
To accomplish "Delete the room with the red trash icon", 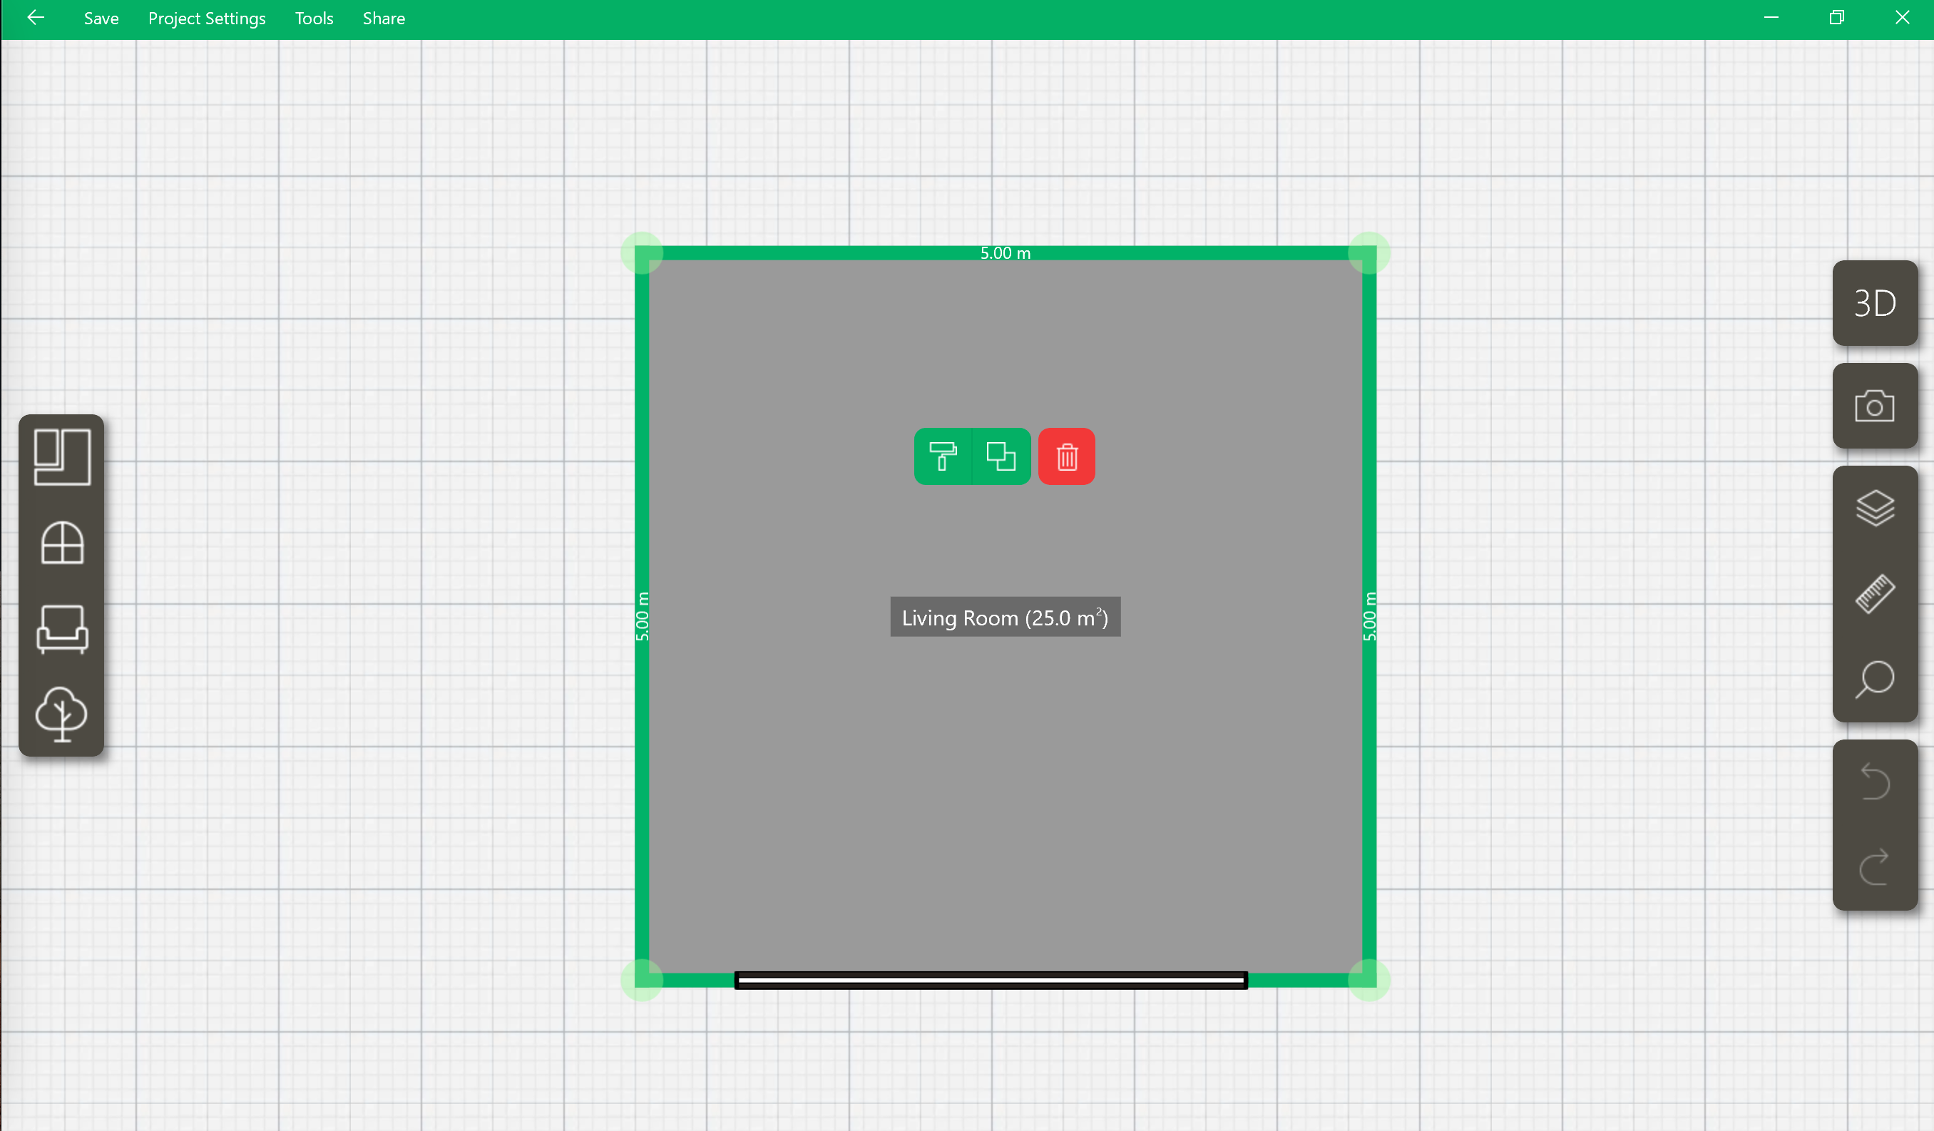I will 1067,456.
